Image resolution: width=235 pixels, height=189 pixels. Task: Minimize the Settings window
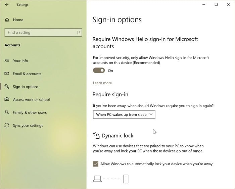click(204, 4)
